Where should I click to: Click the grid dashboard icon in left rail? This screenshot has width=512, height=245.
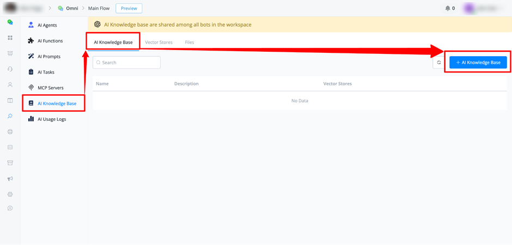point(10,38)
